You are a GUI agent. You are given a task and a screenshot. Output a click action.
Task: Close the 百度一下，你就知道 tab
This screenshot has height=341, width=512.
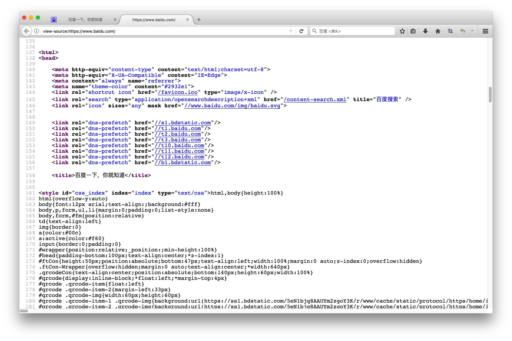[115, 19]
